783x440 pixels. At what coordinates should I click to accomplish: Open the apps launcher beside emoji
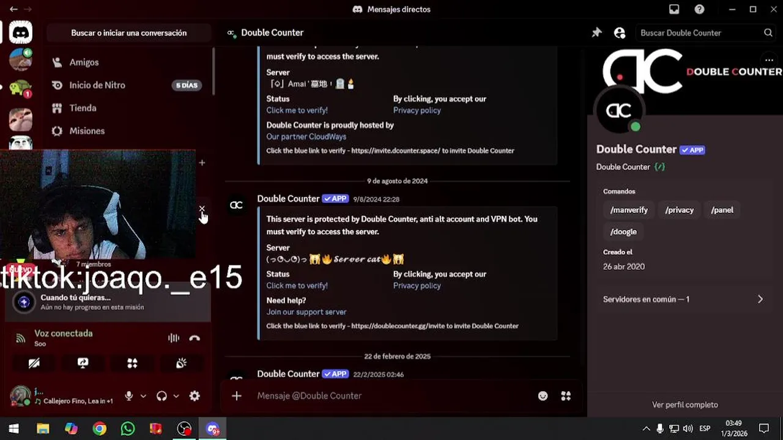(x=566, y=396)
